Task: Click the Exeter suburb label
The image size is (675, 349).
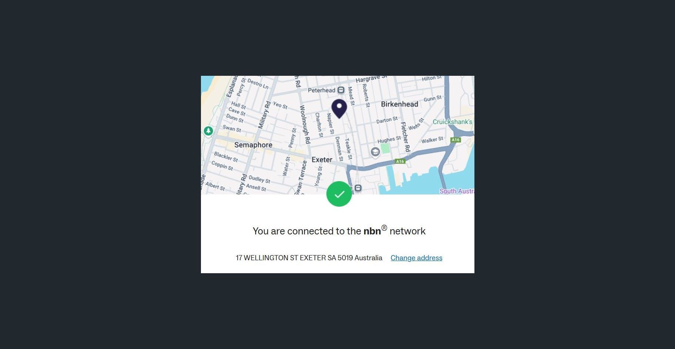Action: click(322, 160)
